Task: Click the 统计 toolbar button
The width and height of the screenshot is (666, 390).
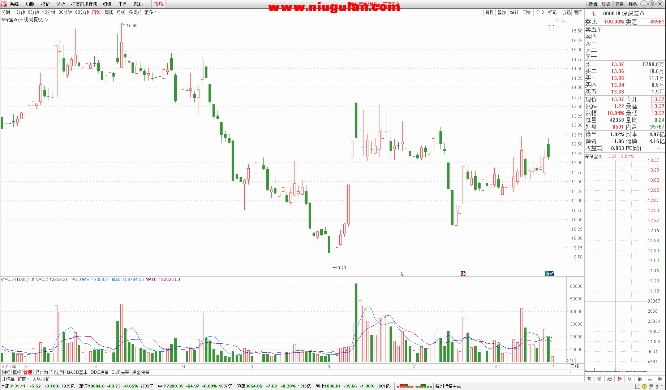Action: tap(515, 12)
